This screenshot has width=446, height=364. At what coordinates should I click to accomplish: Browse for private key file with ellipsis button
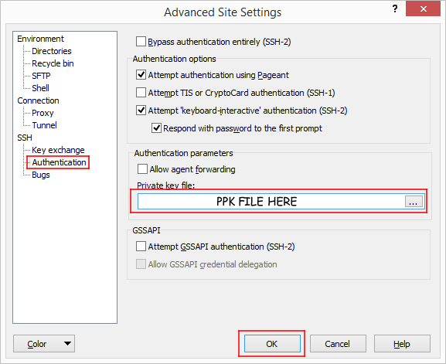[x=414, y=202]
